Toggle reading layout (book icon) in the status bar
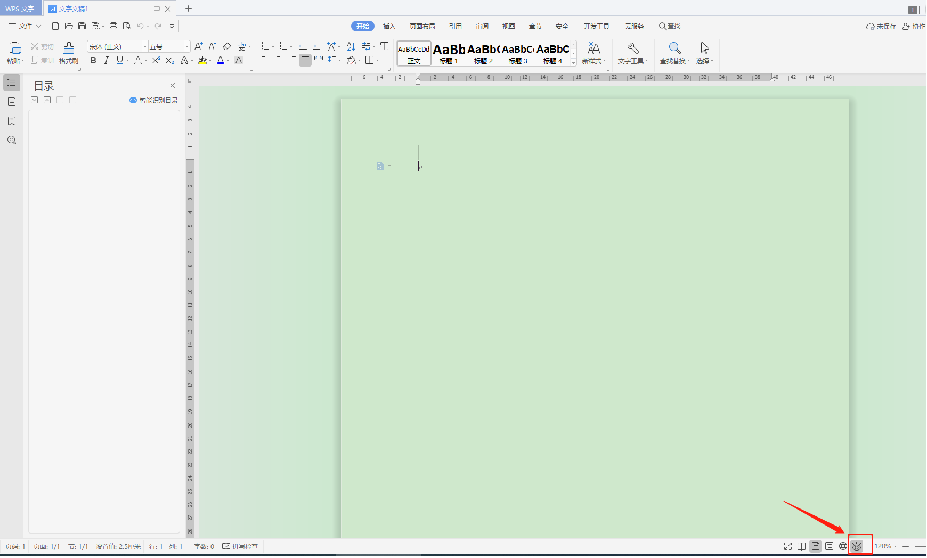Screen dimensions: 927x558 [802, 546]
